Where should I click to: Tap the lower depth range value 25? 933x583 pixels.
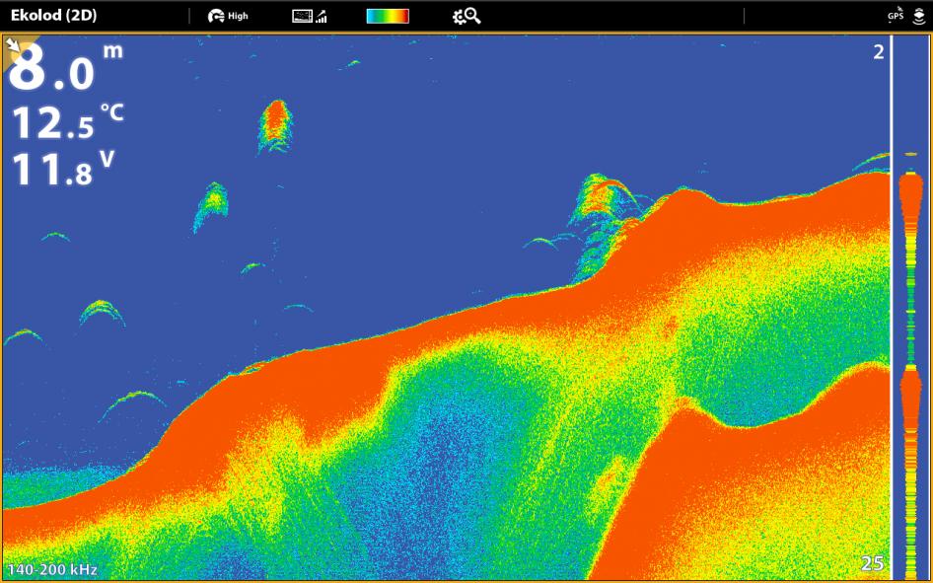coord(872,563)
